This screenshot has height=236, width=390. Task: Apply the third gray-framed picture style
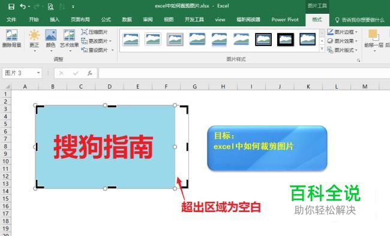click(175, 40)
